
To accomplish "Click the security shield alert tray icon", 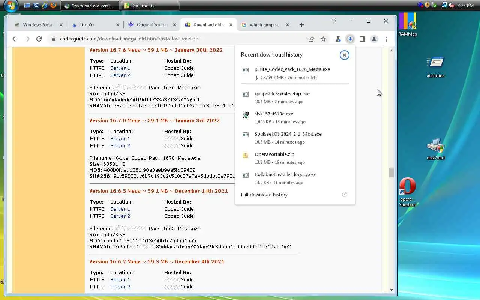I will pos(427,5).
